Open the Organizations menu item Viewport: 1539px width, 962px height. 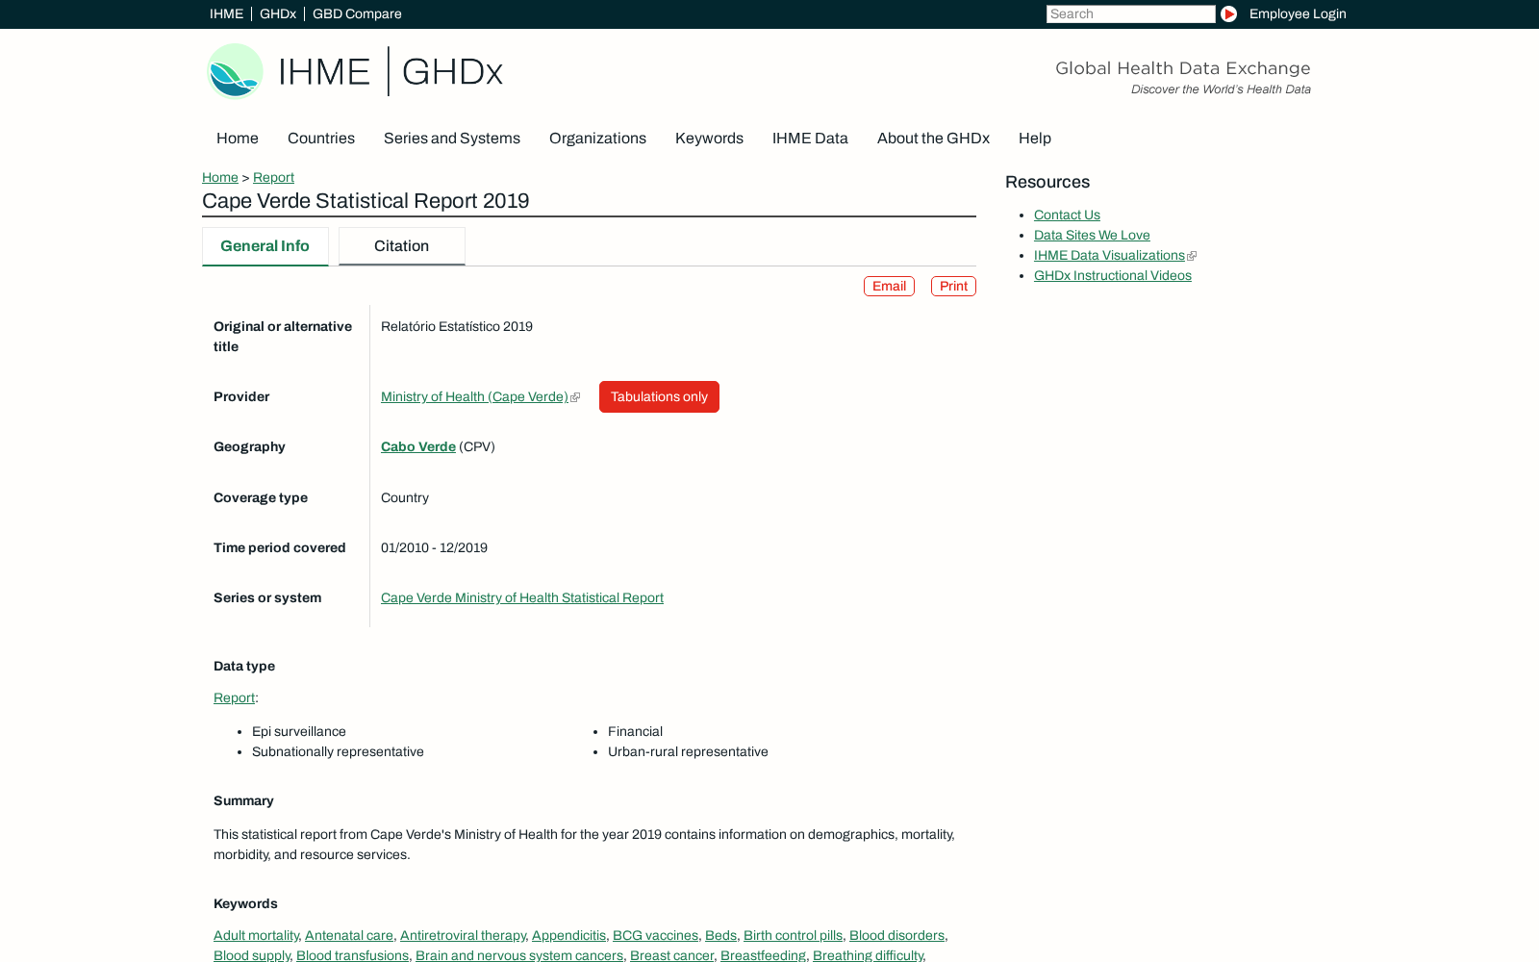pyautogui.click(x=597, y=138)
